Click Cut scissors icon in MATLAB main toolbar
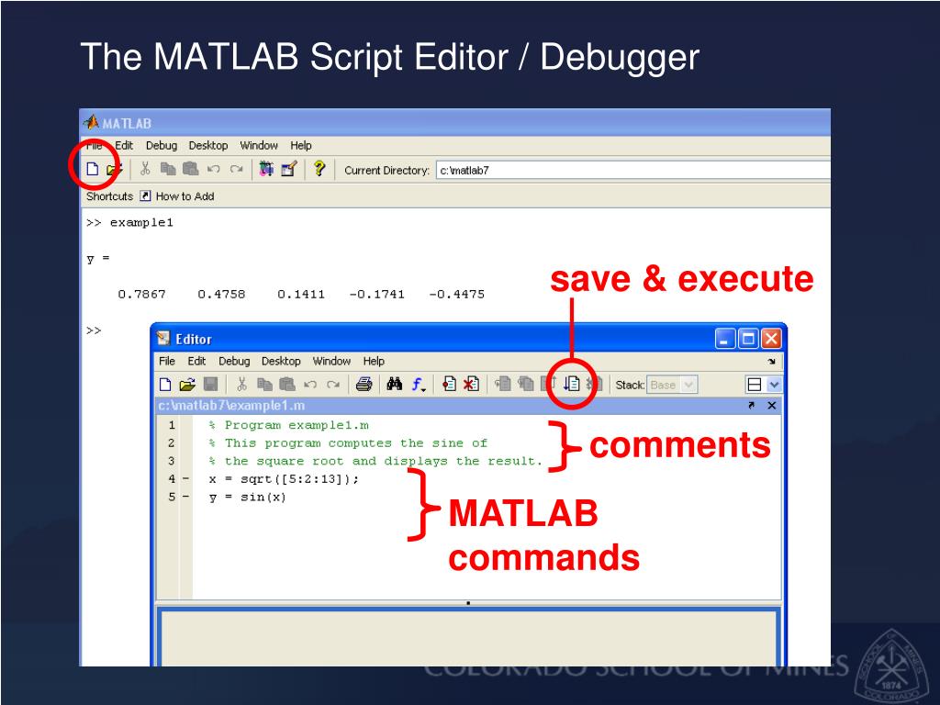This screenshot has width=940, height=705. 145,169
